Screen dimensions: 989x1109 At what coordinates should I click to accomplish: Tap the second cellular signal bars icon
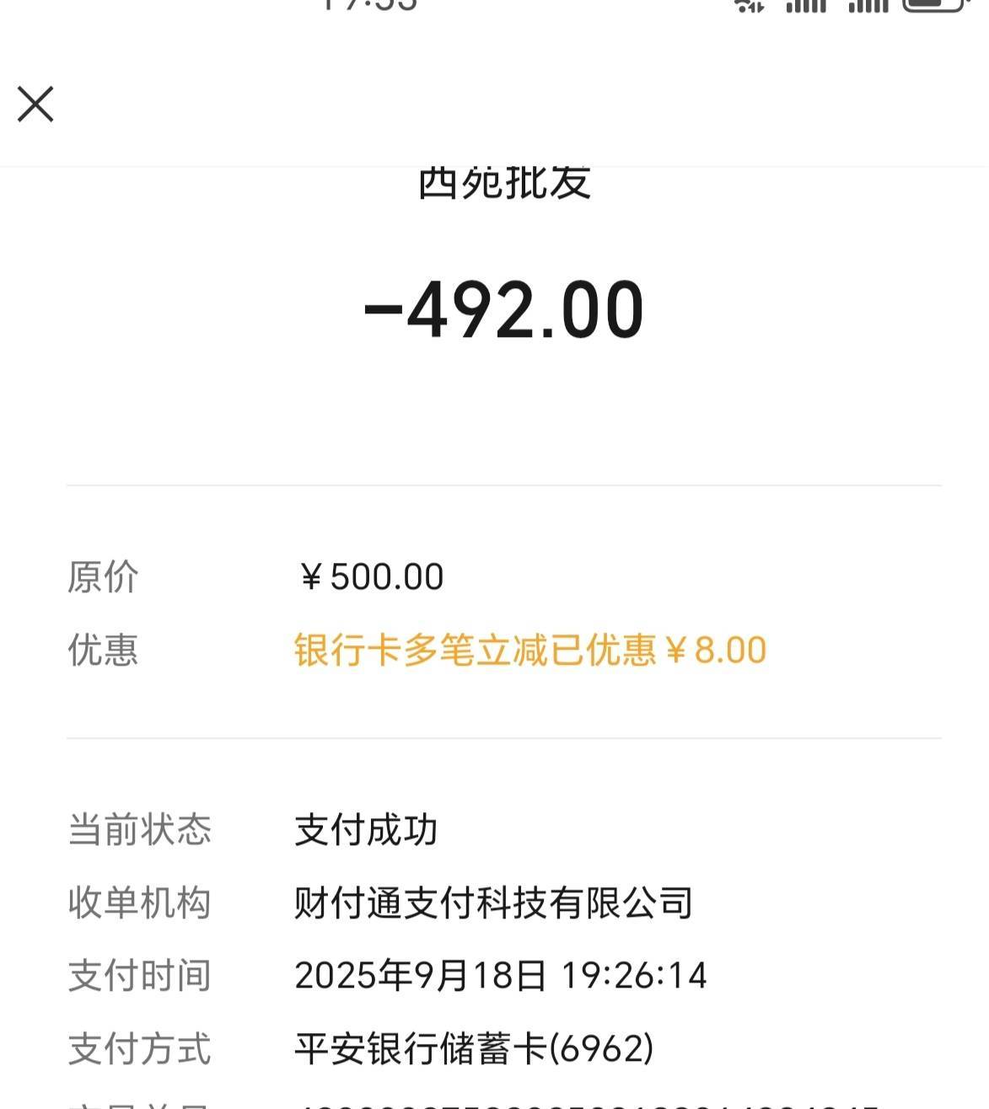(x=868, y=4)
